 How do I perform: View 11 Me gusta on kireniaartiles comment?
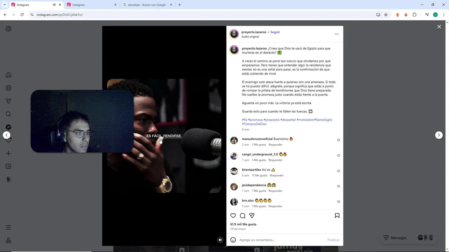[259, 175]
